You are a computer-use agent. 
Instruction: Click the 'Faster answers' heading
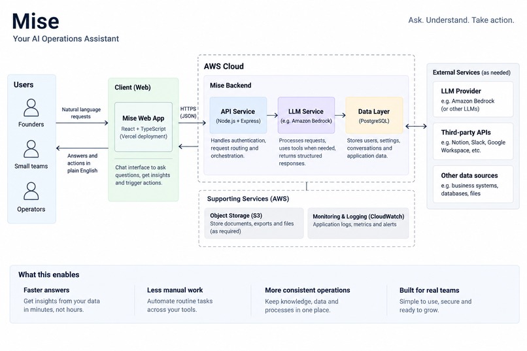46,290
